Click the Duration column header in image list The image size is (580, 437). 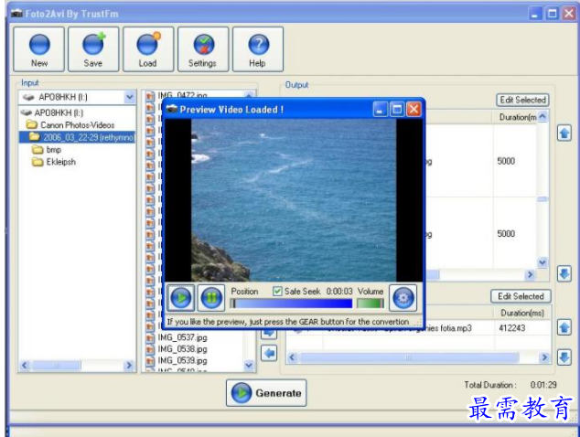pyautogui.click(x=517, y=117)
